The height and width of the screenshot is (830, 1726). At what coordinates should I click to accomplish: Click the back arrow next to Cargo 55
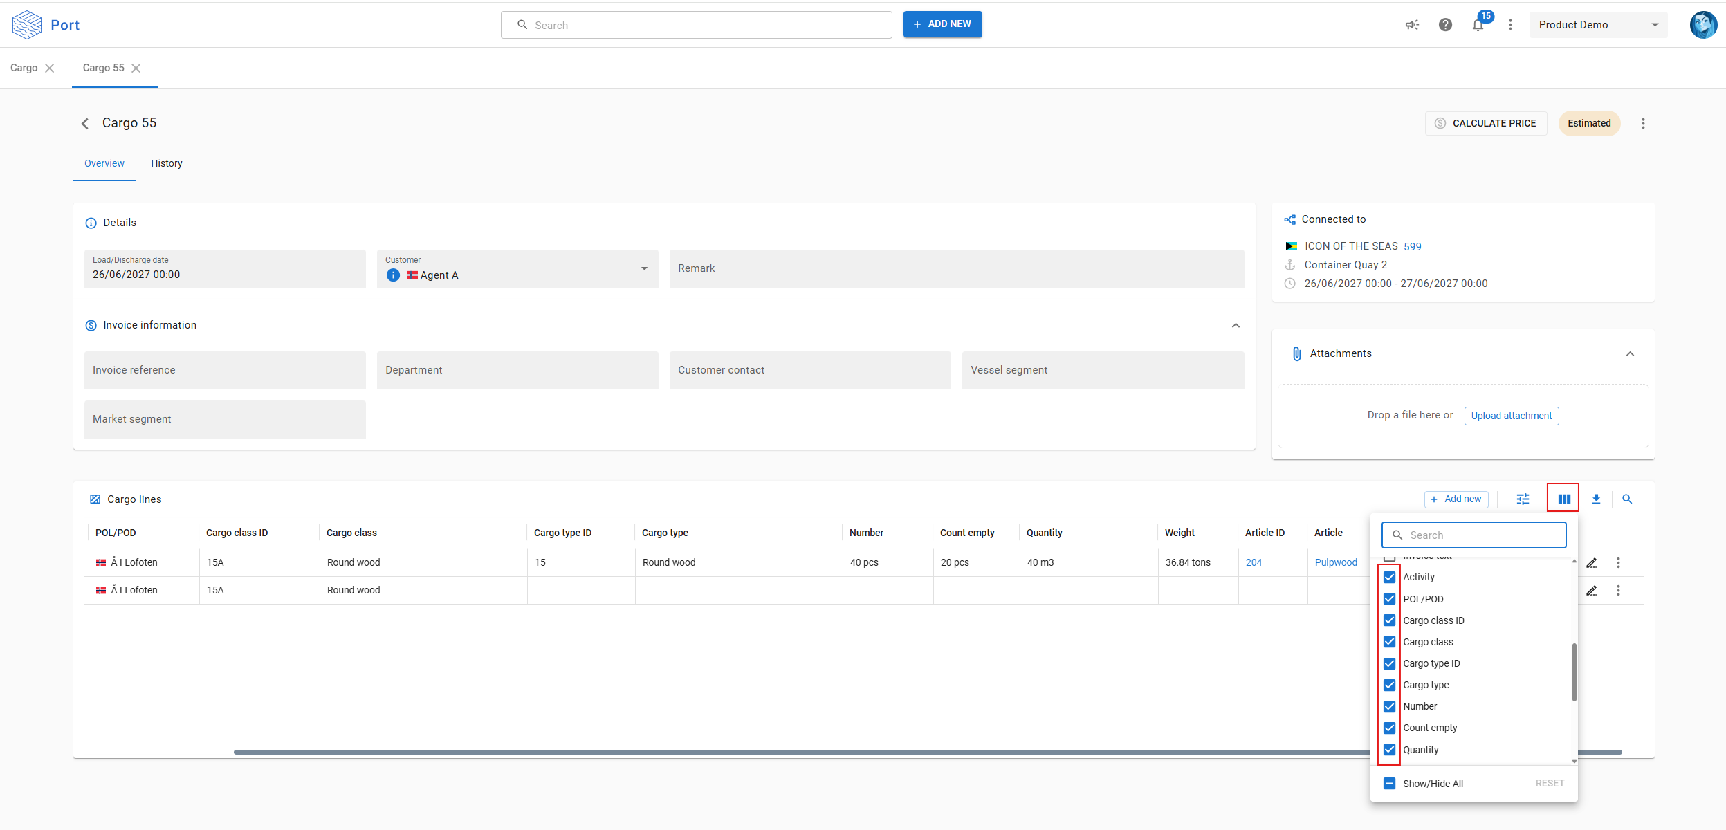pyautogui.click(x=85, y=123)
